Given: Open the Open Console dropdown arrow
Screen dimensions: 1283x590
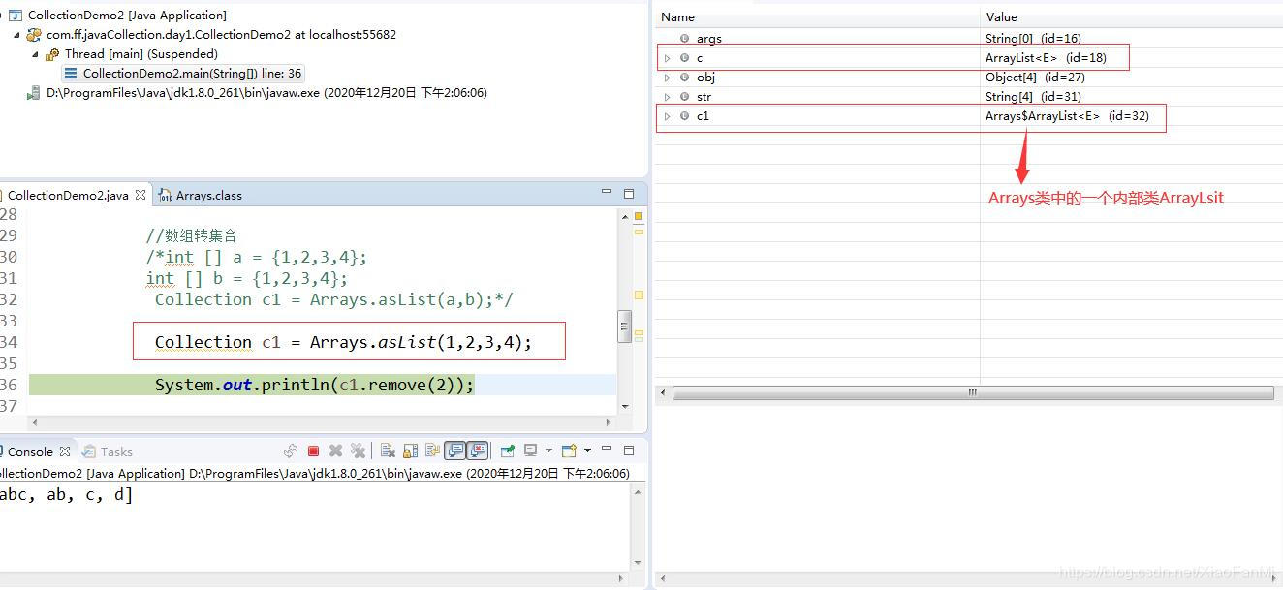Looking at the screenshot, I should pos(587,450).
